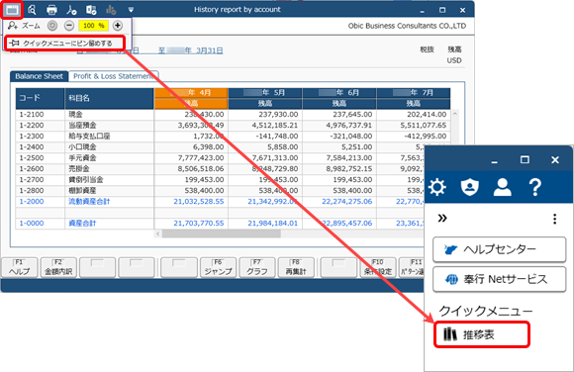This screenshot has height=372, width=574.
Task: Click the 4月 column header
Action: (x=191, y=93)
